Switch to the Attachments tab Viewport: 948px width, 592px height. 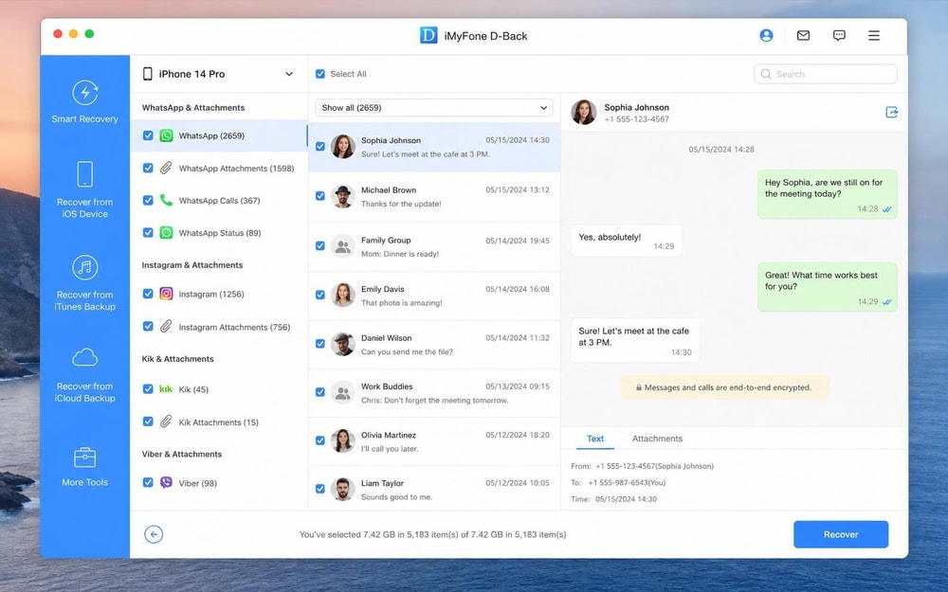click(x=657, y=439)
